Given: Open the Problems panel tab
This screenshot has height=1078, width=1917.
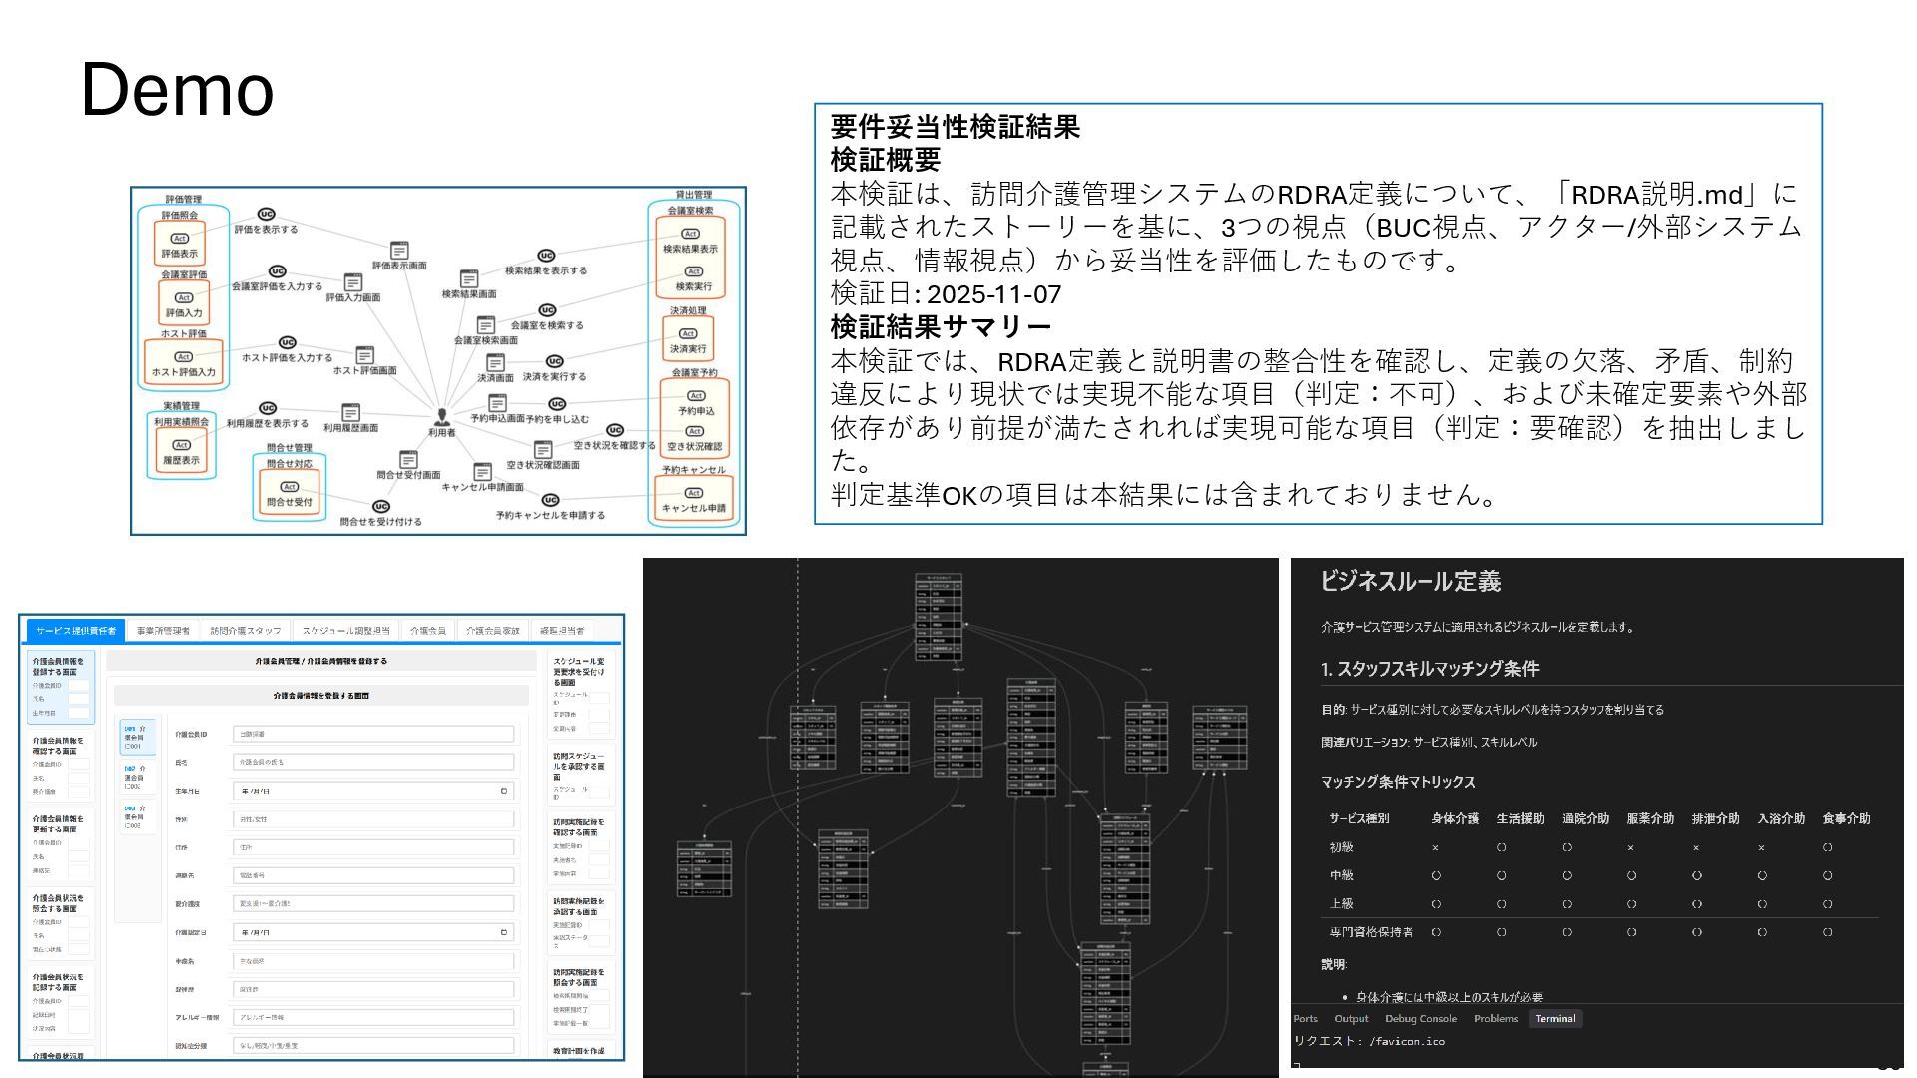Looking at the screenshot, I should pyautogui.click(x=1495, y=1019).
